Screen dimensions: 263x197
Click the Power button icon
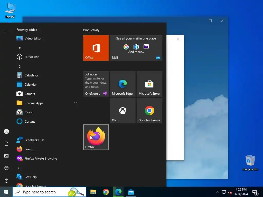(x=6, y=181)
